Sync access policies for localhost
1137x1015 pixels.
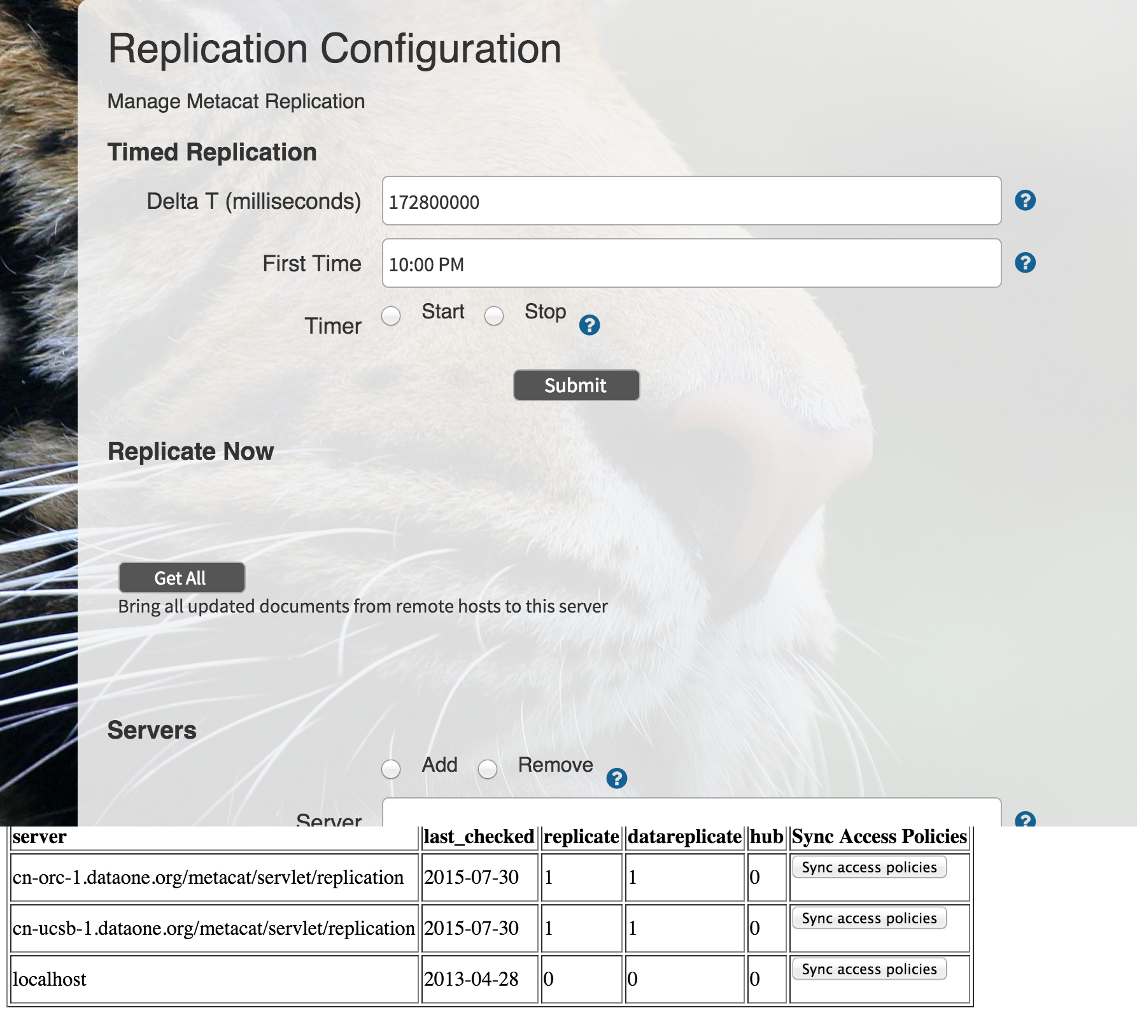869,969
